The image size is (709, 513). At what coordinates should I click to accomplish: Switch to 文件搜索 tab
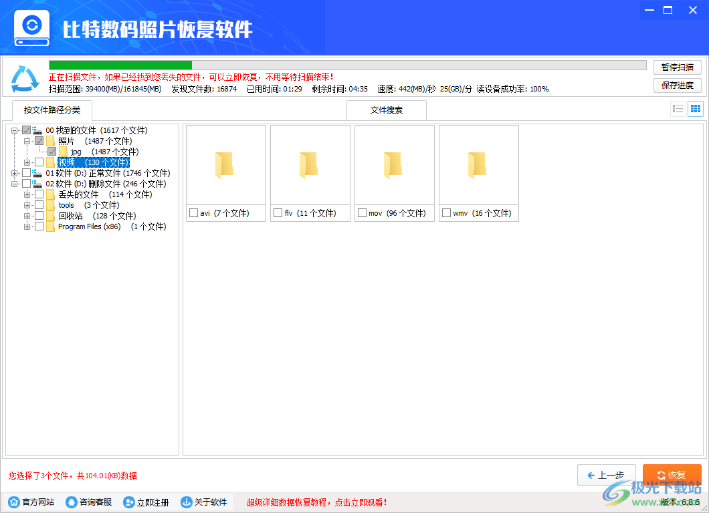[387, 110]
